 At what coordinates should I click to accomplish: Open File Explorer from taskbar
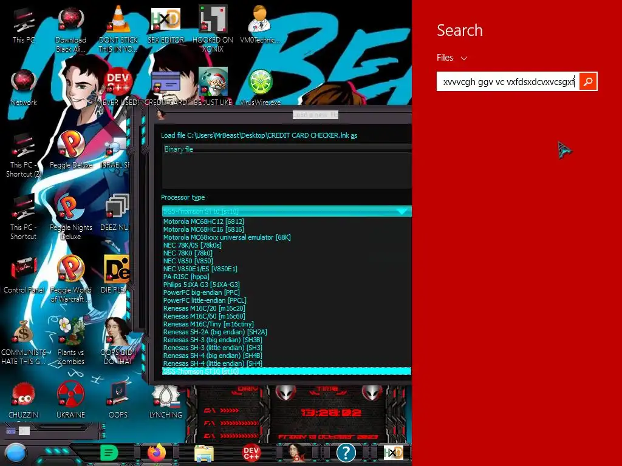[204, 453]
